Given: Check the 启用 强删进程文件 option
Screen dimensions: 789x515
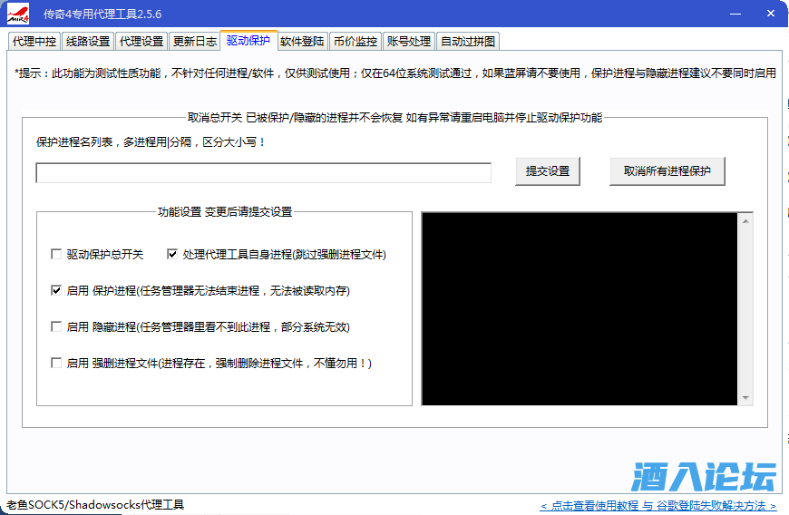Looking at the screenshot, I should coord(57,364).
